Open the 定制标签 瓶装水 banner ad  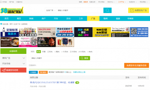point(10,32)
